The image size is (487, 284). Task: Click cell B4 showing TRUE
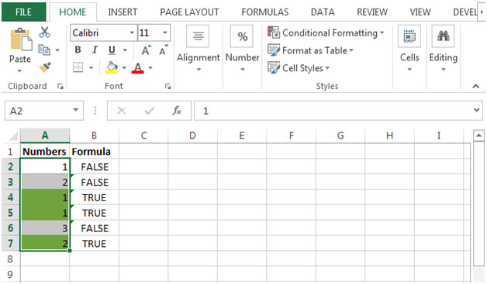(95, 197)
